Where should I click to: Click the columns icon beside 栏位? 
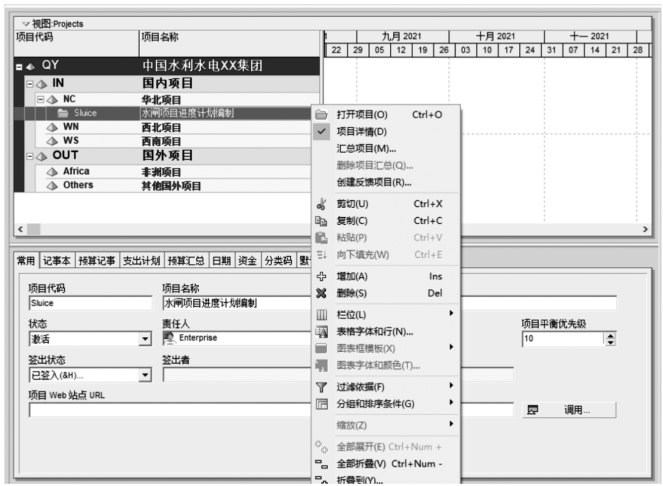[321, 315]
